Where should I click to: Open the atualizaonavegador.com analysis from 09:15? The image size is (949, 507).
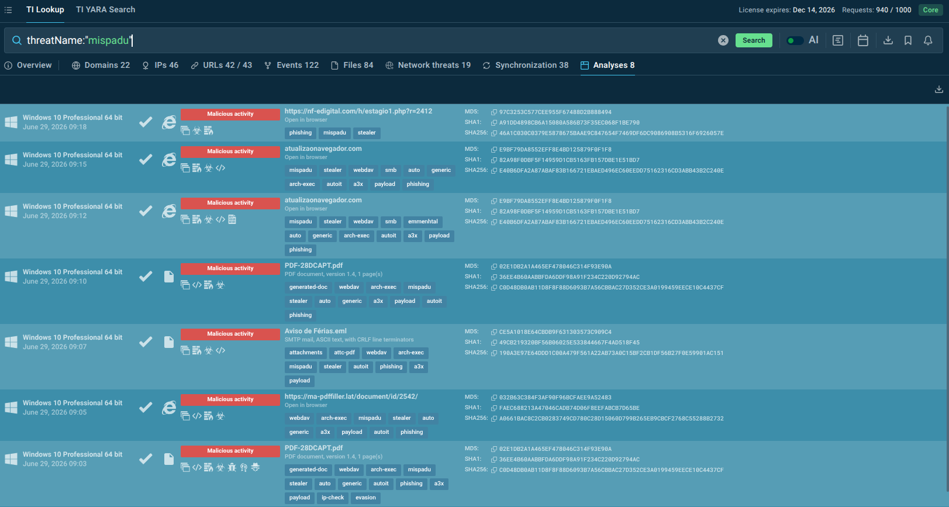click(323, 149)
